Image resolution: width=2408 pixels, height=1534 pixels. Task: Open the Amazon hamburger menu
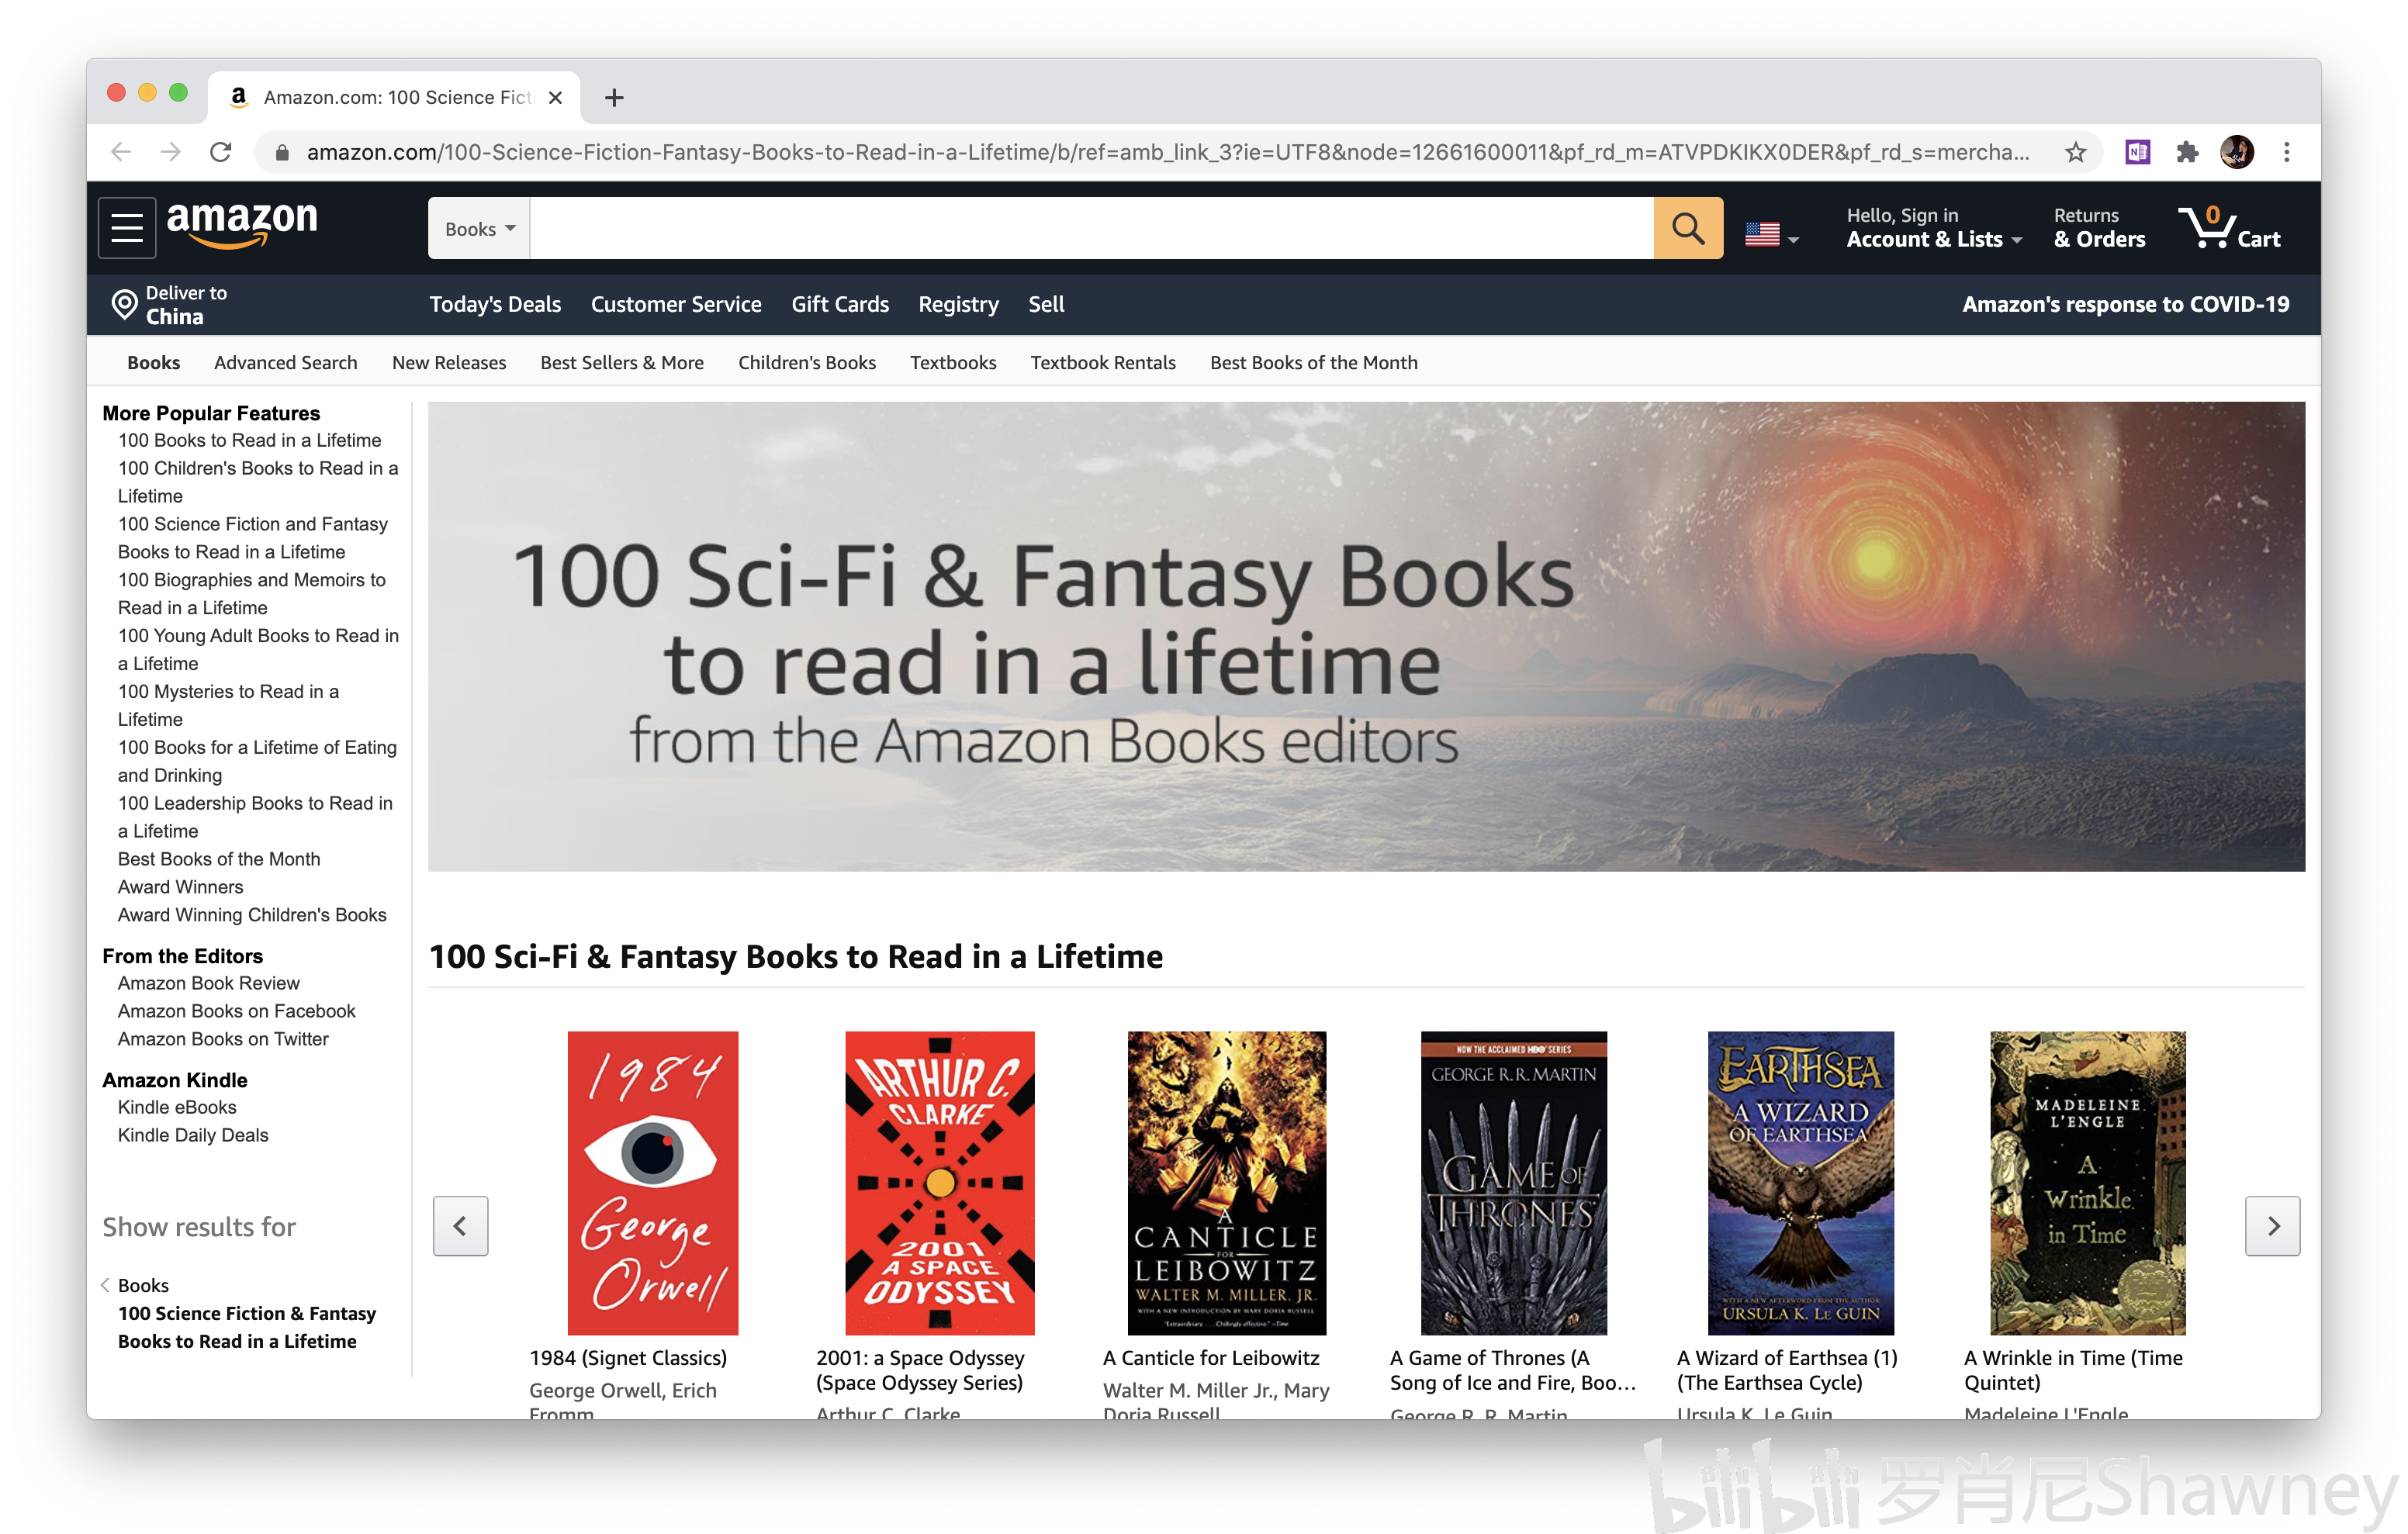pyautogui.click(x=127, y=228)
